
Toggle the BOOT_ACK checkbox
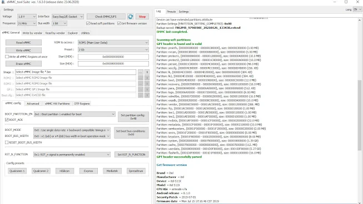pyautogui.click(x=7, y=120)
